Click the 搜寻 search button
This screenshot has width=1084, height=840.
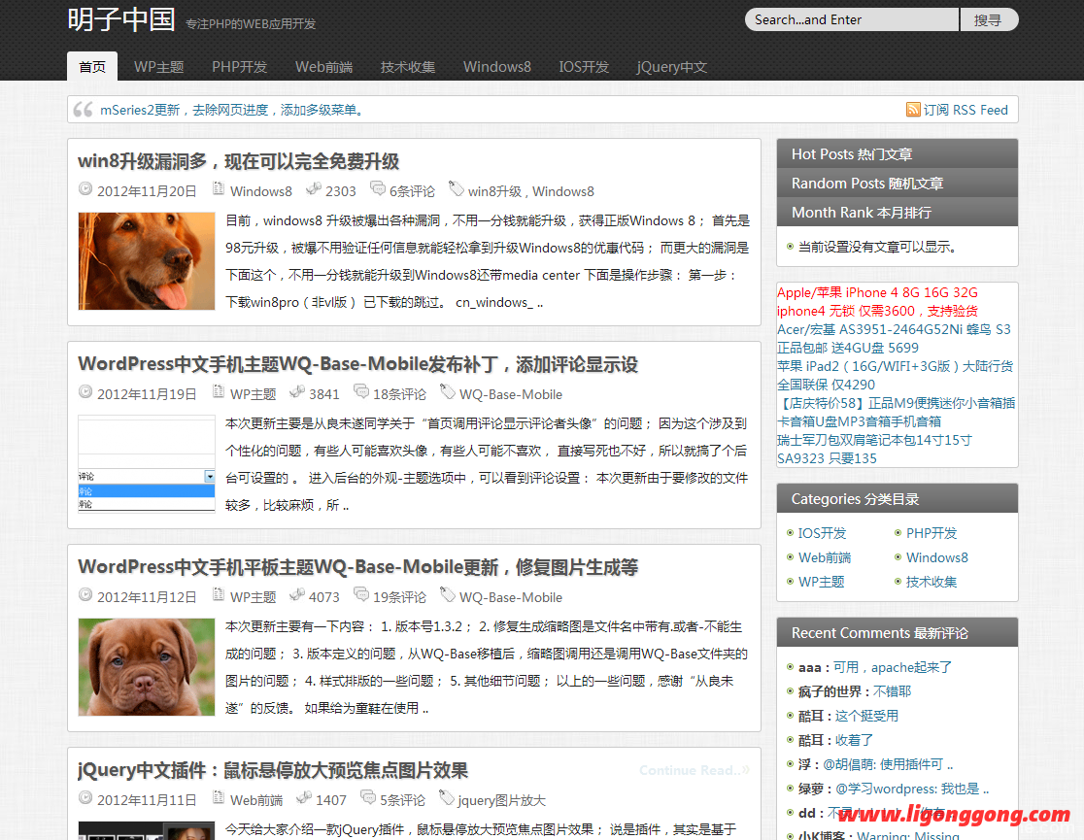point(989,19)
